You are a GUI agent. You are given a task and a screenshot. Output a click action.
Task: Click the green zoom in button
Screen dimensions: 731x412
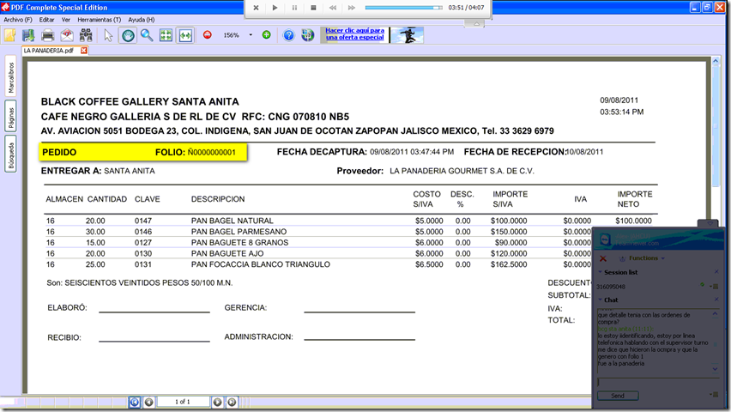[266, 35]
